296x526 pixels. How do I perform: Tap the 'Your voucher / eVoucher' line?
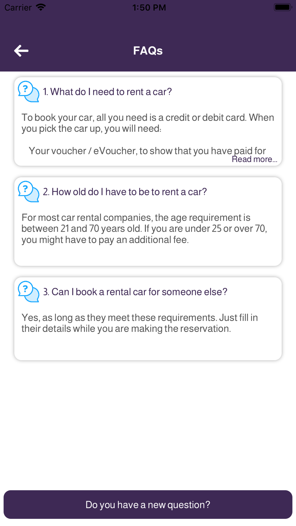147,151
